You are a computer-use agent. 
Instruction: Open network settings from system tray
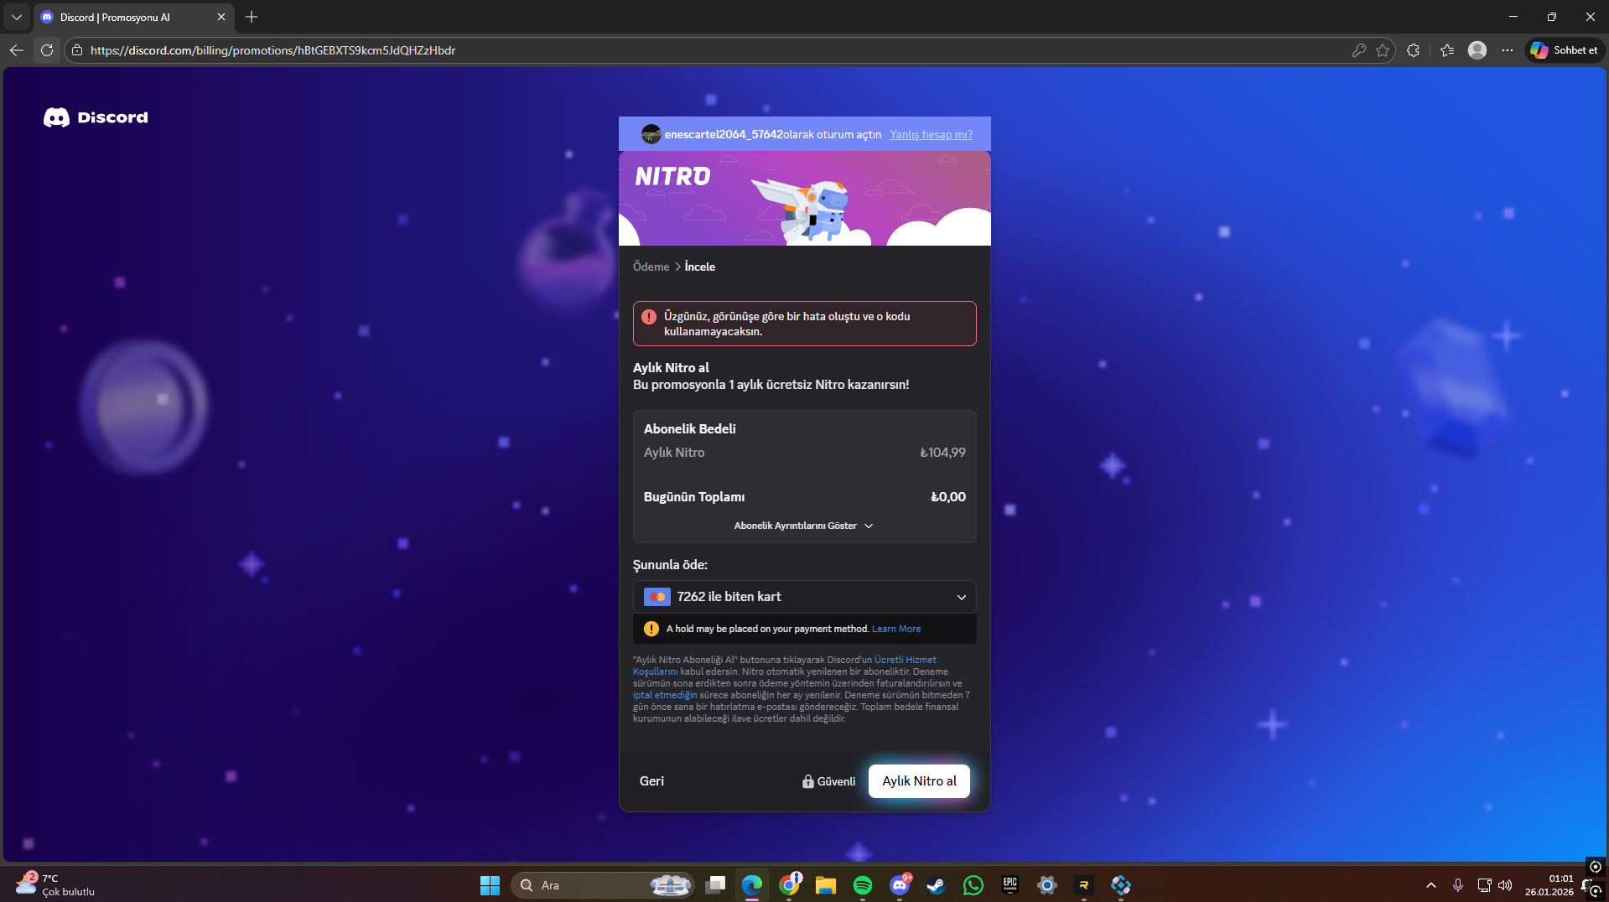coord(1484,885)
